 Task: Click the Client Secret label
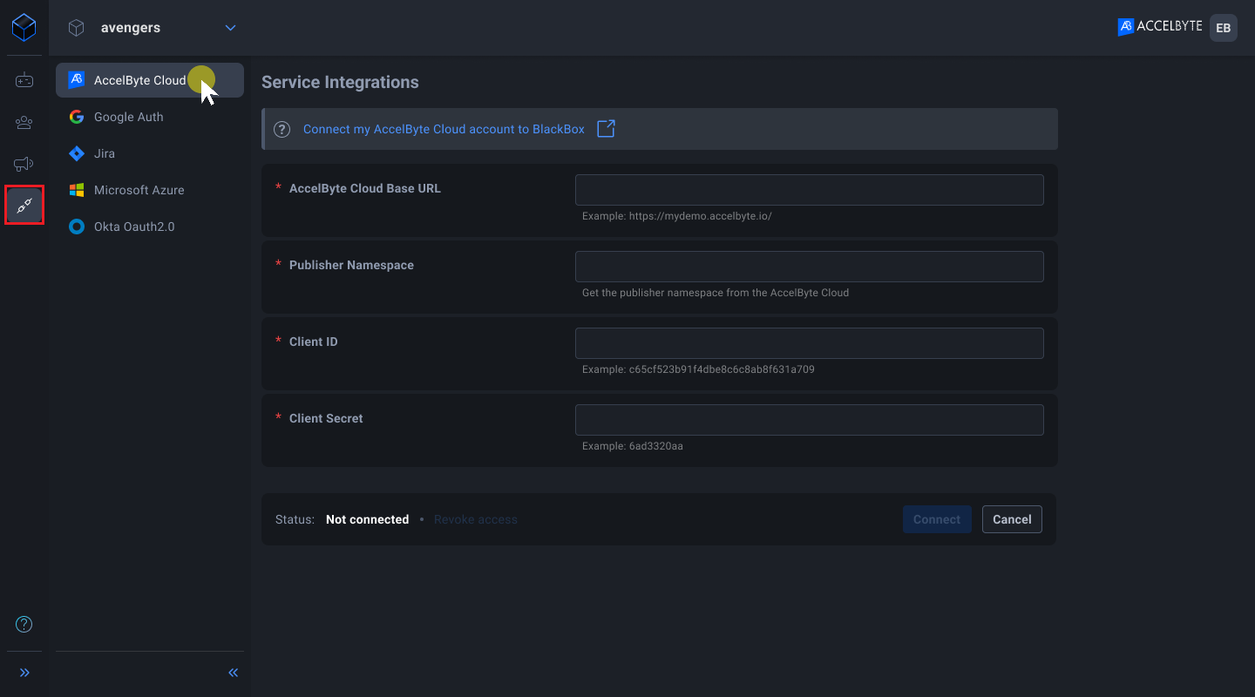(x=326, y=418)
